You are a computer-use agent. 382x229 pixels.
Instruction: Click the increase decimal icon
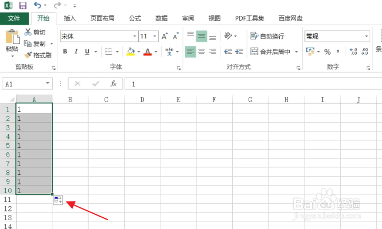[353, 51]
